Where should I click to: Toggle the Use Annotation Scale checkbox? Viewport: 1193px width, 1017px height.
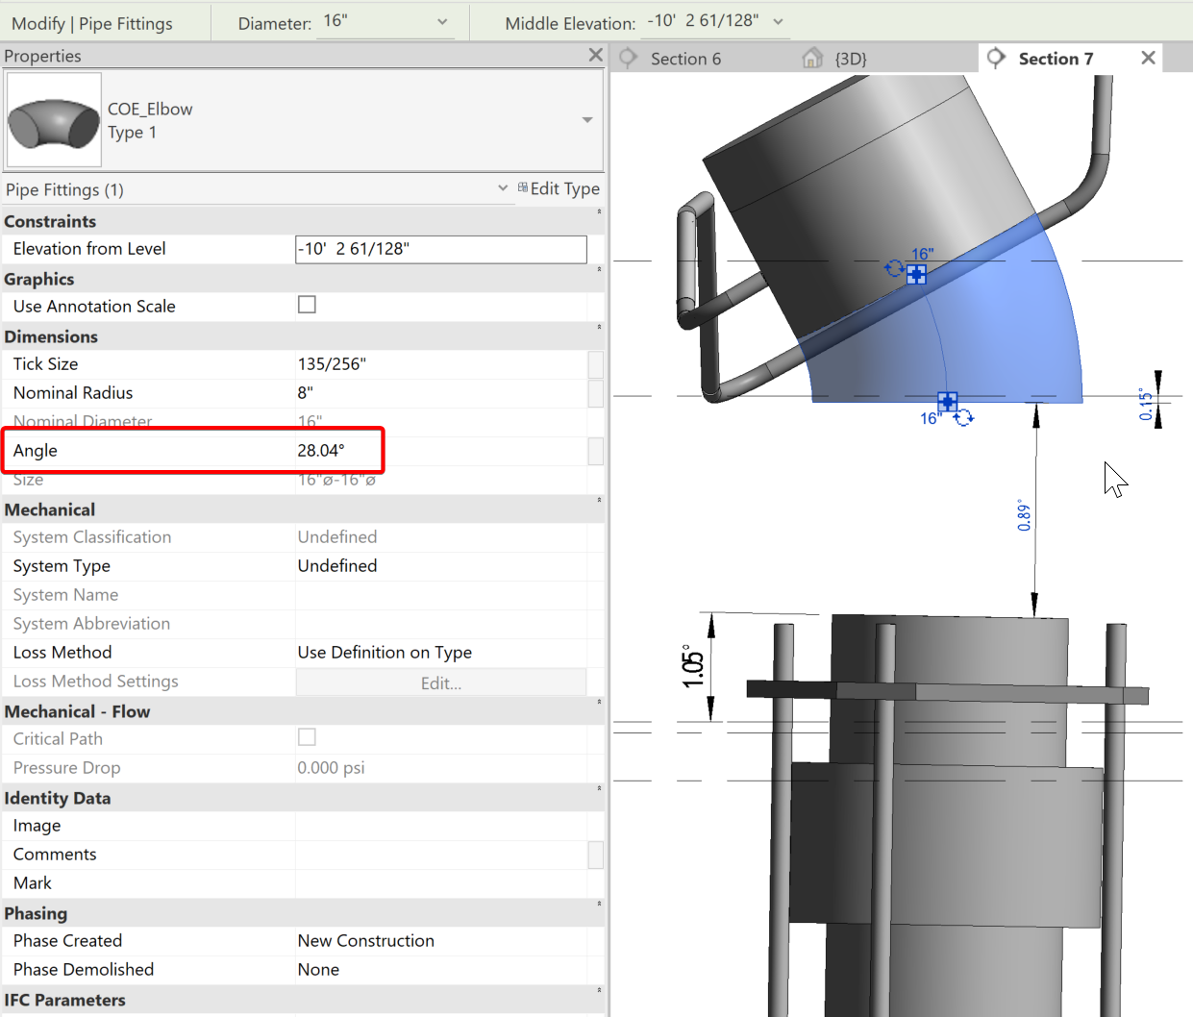tap(307, 305)
